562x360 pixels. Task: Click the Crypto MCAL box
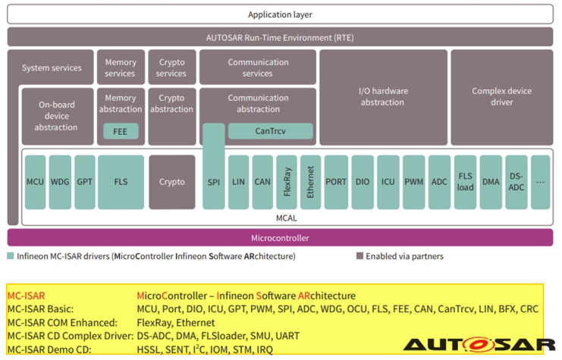tap(172, 182)
